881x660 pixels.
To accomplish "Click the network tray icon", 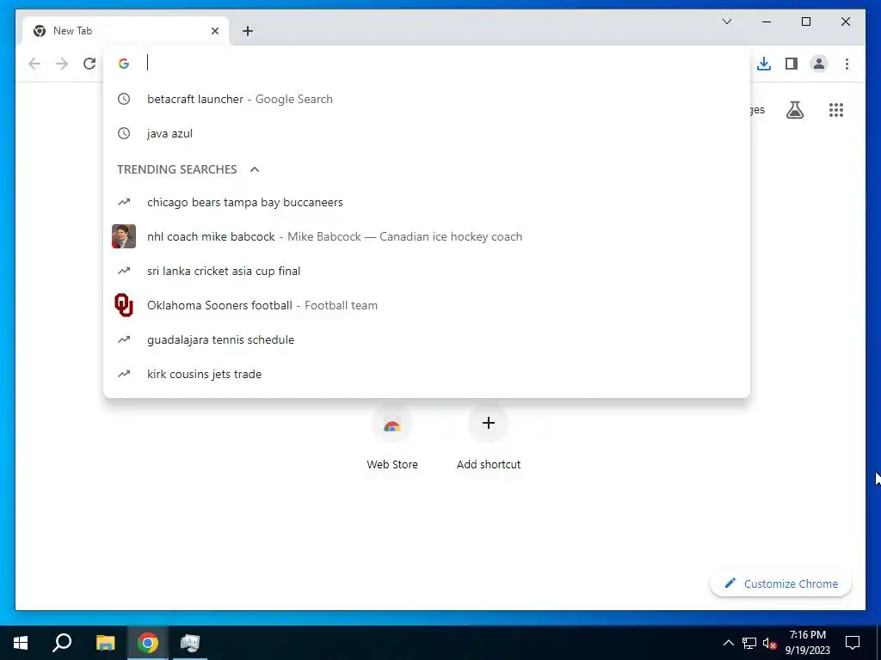I will [x=749, y=643].
